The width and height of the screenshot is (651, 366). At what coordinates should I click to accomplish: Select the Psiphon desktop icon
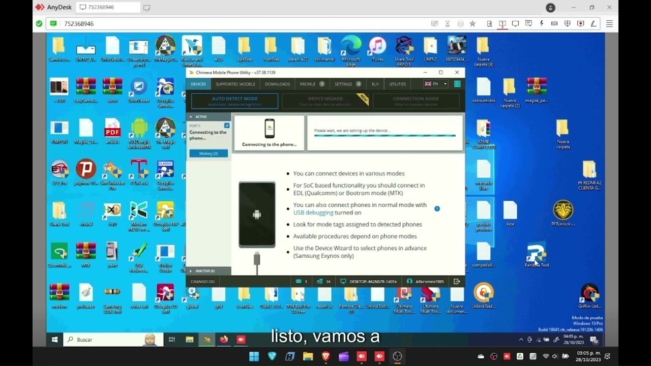click(86, 173)
